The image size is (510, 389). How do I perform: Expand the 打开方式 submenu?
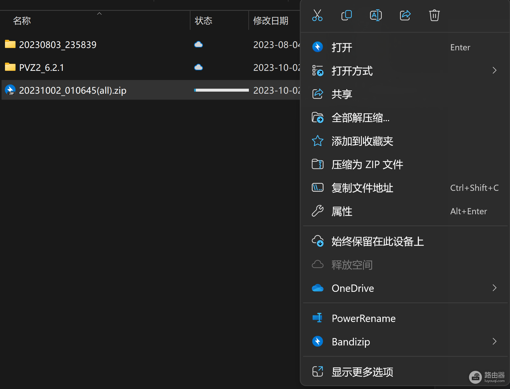tap(405, 71)
